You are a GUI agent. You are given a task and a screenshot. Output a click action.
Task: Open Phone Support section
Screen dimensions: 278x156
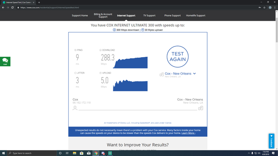172,16
